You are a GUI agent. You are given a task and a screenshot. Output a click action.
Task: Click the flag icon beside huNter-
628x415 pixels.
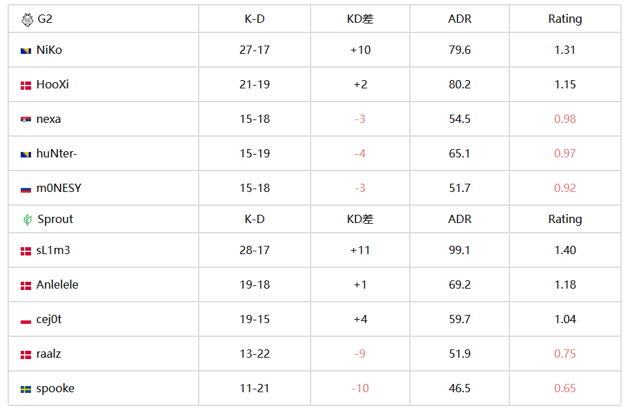[x=26, y=154]
